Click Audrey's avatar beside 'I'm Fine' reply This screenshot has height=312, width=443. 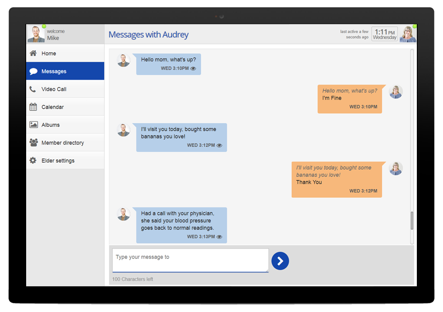coord(396,92)
